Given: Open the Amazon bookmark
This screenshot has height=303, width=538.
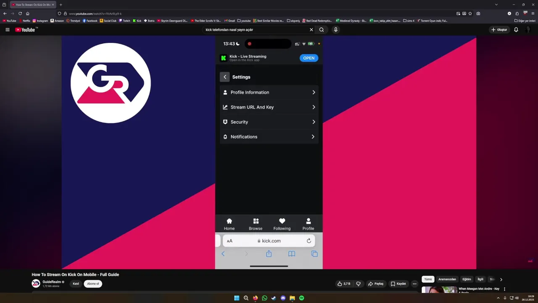Looking at the screenshot, I should tap(57, 21).
